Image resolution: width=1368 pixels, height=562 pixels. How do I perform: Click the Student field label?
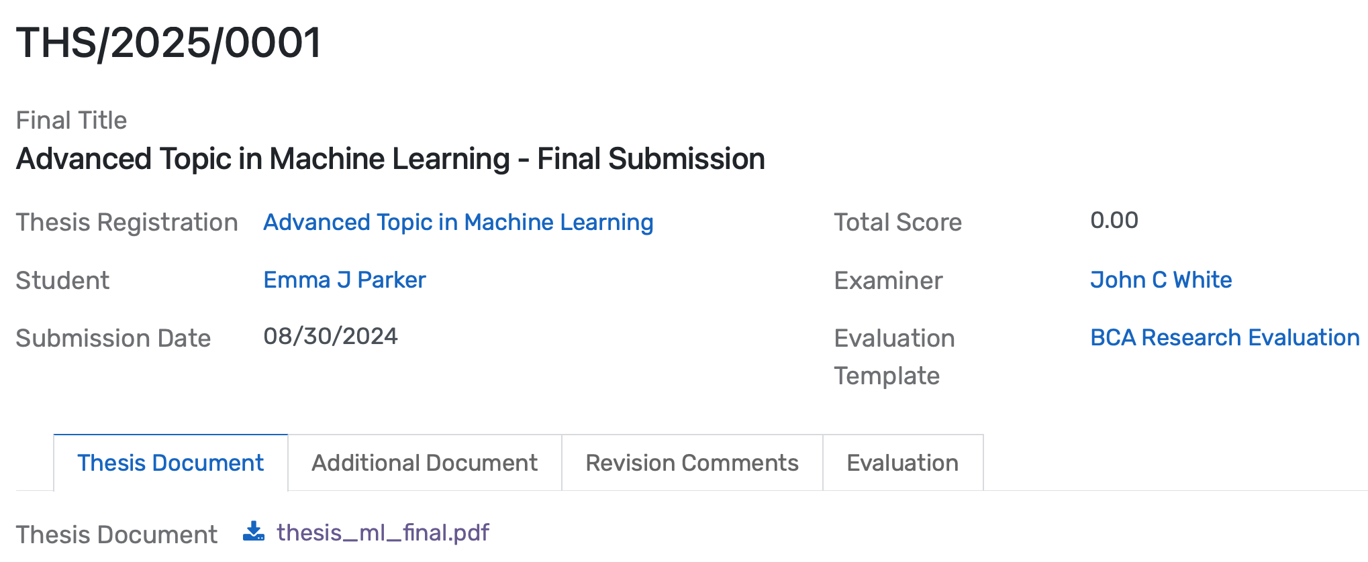pos(62,280)
